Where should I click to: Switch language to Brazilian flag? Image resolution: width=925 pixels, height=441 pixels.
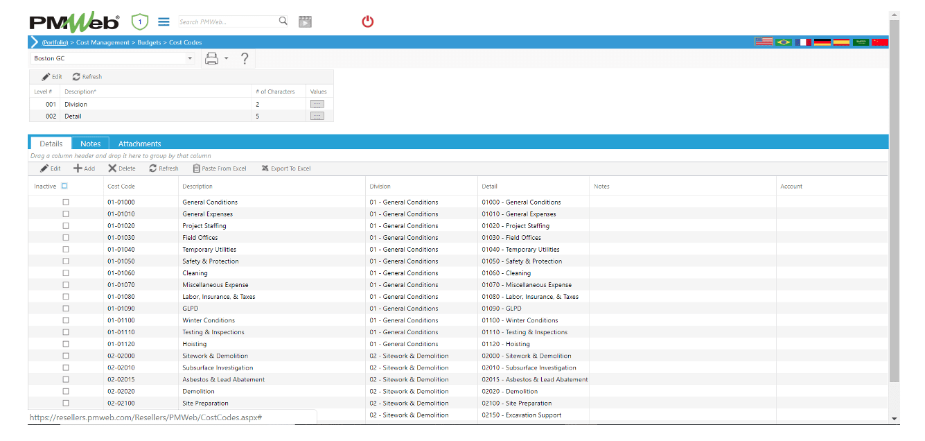[784, 42]
